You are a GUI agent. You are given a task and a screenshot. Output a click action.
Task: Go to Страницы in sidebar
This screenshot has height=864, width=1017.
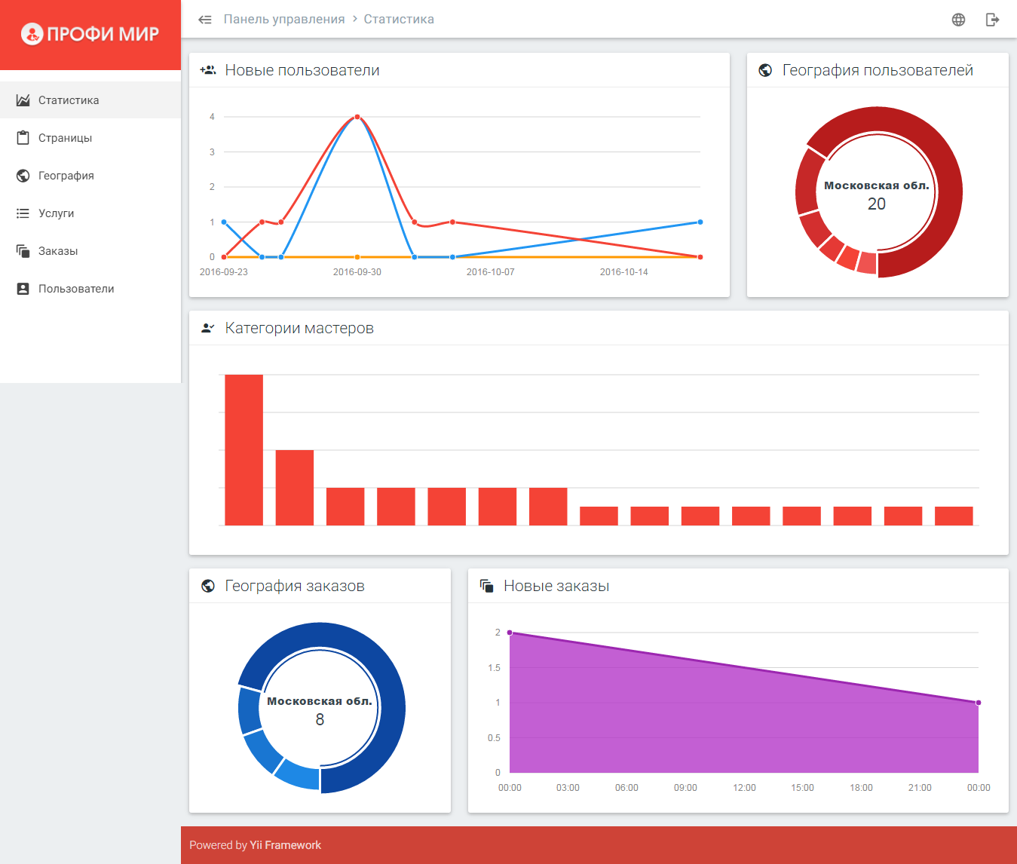click(90, 138)
